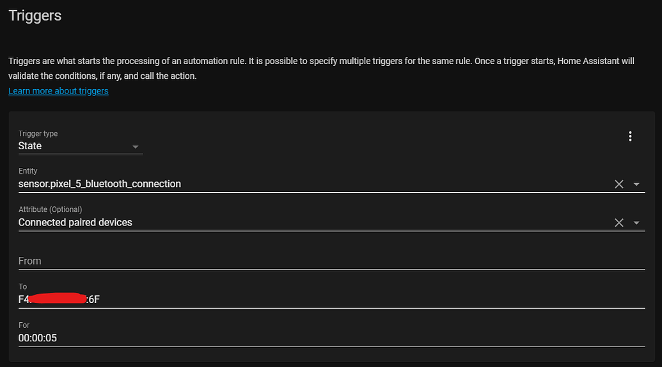Clear the selected entity with its X icon
The image size is (662, 367).
619,184
